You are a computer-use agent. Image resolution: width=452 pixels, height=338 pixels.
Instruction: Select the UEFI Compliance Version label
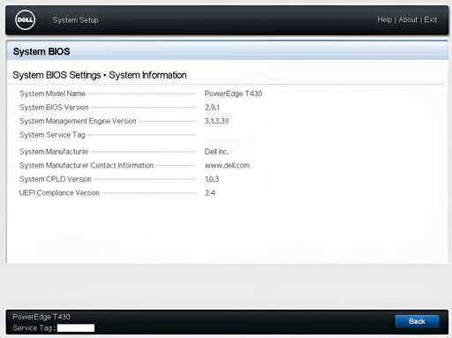click(59, 192)
